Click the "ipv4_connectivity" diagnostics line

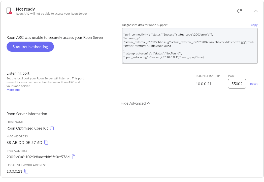click(168, 35)
